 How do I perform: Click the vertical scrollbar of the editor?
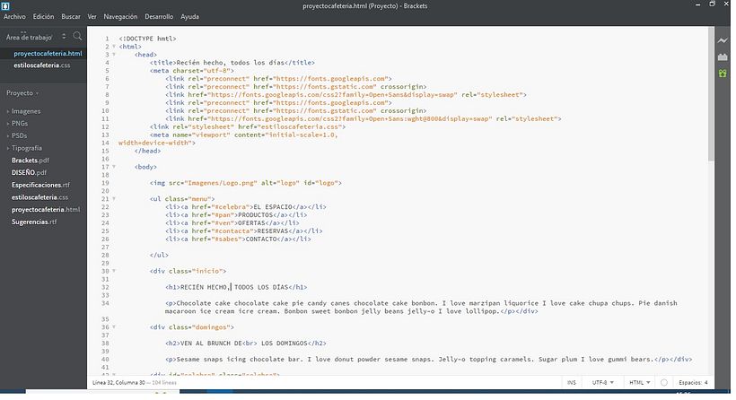tap(711, 99)
